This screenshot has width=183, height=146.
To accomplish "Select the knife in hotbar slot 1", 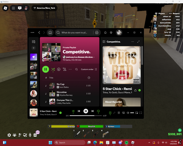I will point(78,134).
